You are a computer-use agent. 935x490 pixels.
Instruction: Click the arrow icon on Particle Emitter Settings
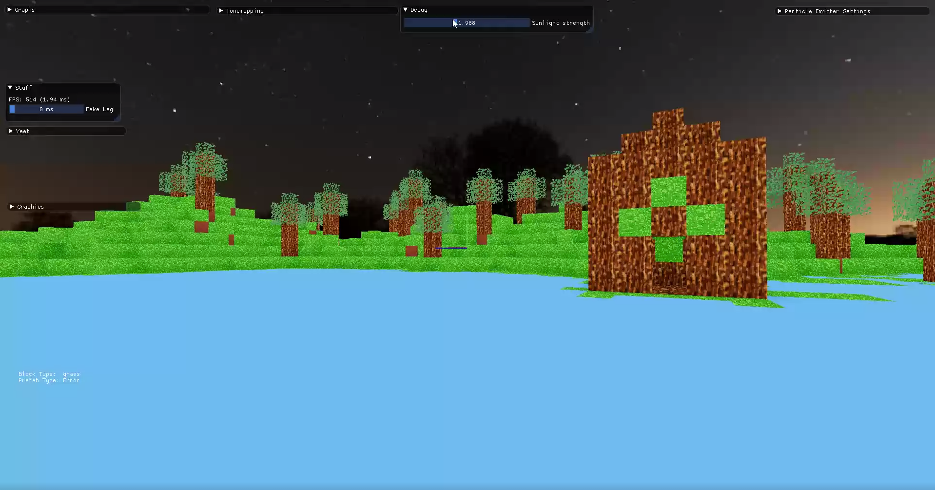point(780,11)
